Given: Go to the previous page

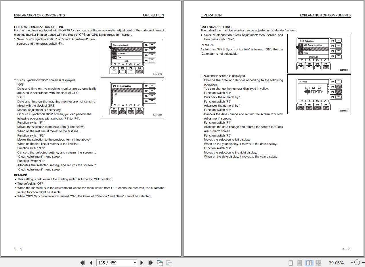Looking at the screenshot, I should coord(91,263).
